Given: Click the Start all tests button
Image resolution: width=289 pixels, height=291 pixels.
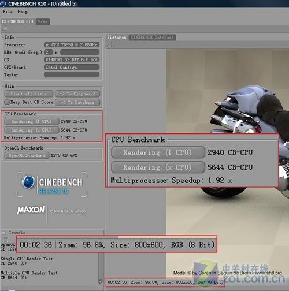Looking at the screenshot, I should pyautogui.click(x=29, y=94).
